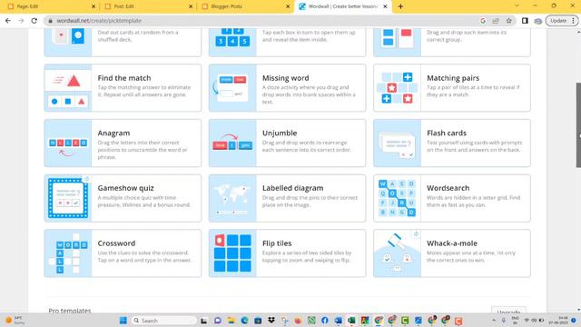Pick the Crossword puzzle icon
The width and height of the screenshot is (581, 327).
pyautogui.click(x=68, y=253)
